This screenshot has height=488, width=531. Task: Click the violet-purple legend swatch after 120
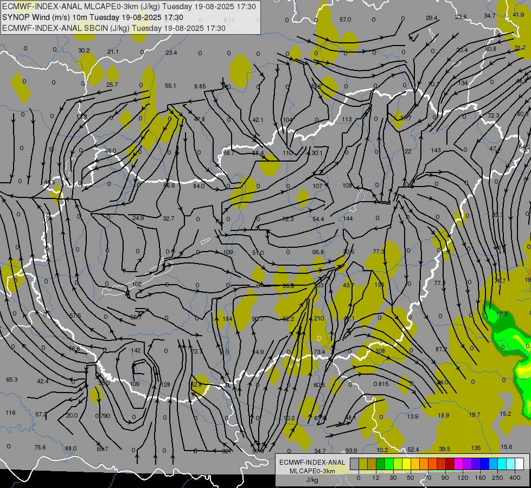467,464
